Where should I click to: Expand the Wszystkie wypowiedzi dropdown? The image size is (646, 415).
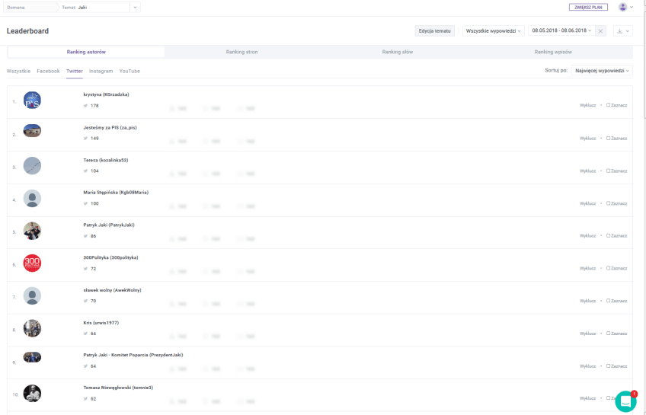pos(493,31)
